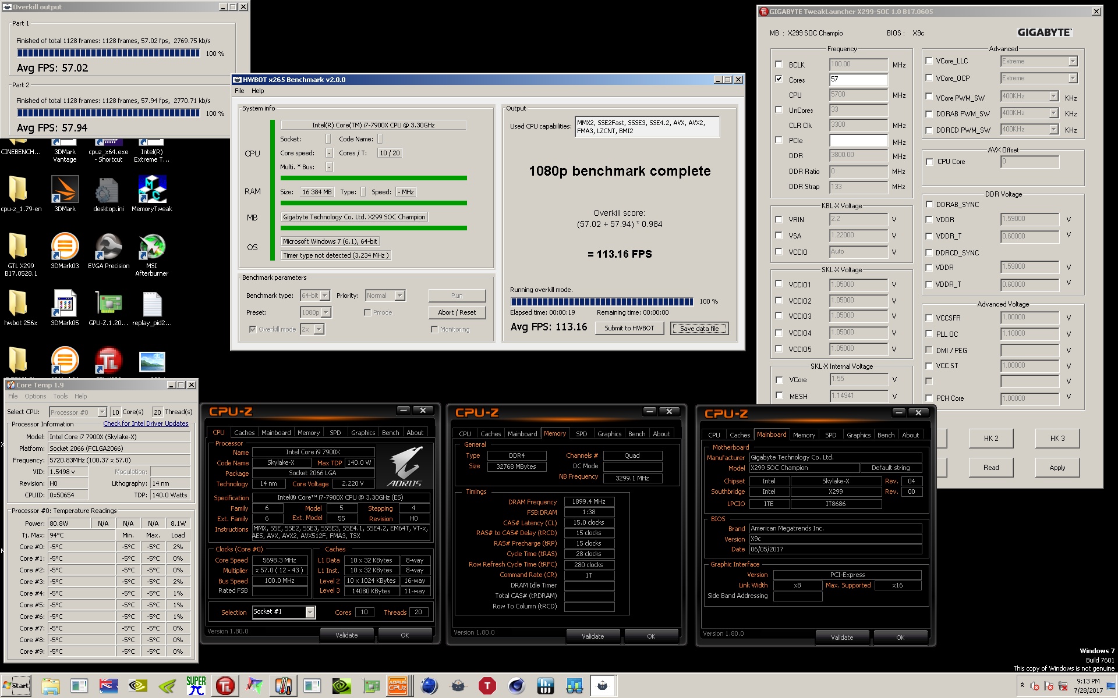The width and height of the screenshot is (1118, 698).
Task: Click the red TweakLauncher taskbar icon
Action: click(225, 686)
